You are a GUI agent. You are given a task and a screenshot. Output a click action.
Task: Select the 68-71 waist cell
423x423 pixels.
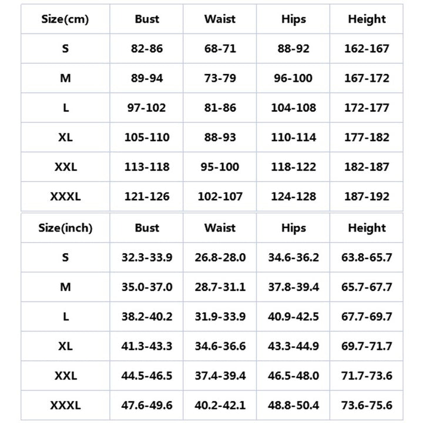coord(220,49)
